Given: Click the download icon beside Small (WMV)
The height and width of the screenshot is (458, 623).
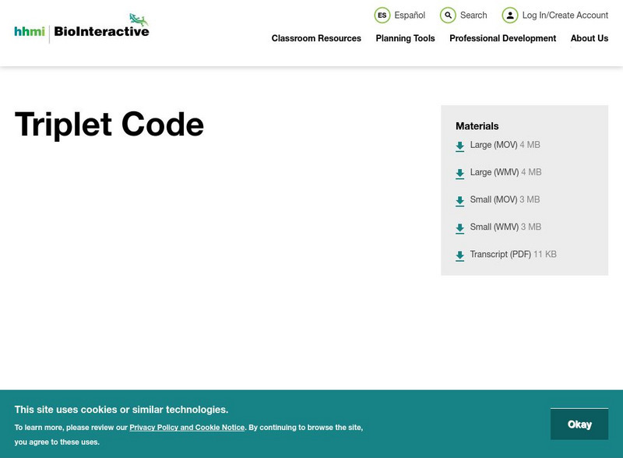Looking at the screenshot, I should 459,227.
